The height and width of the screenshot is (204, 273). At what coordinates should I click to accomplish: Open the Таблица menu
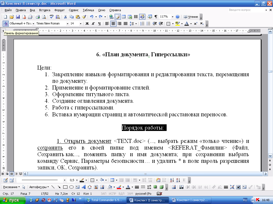click(x=88, y=10)
